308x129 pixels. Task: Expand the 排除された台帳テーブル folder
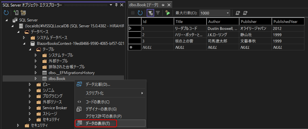click(x=36, y=67)
